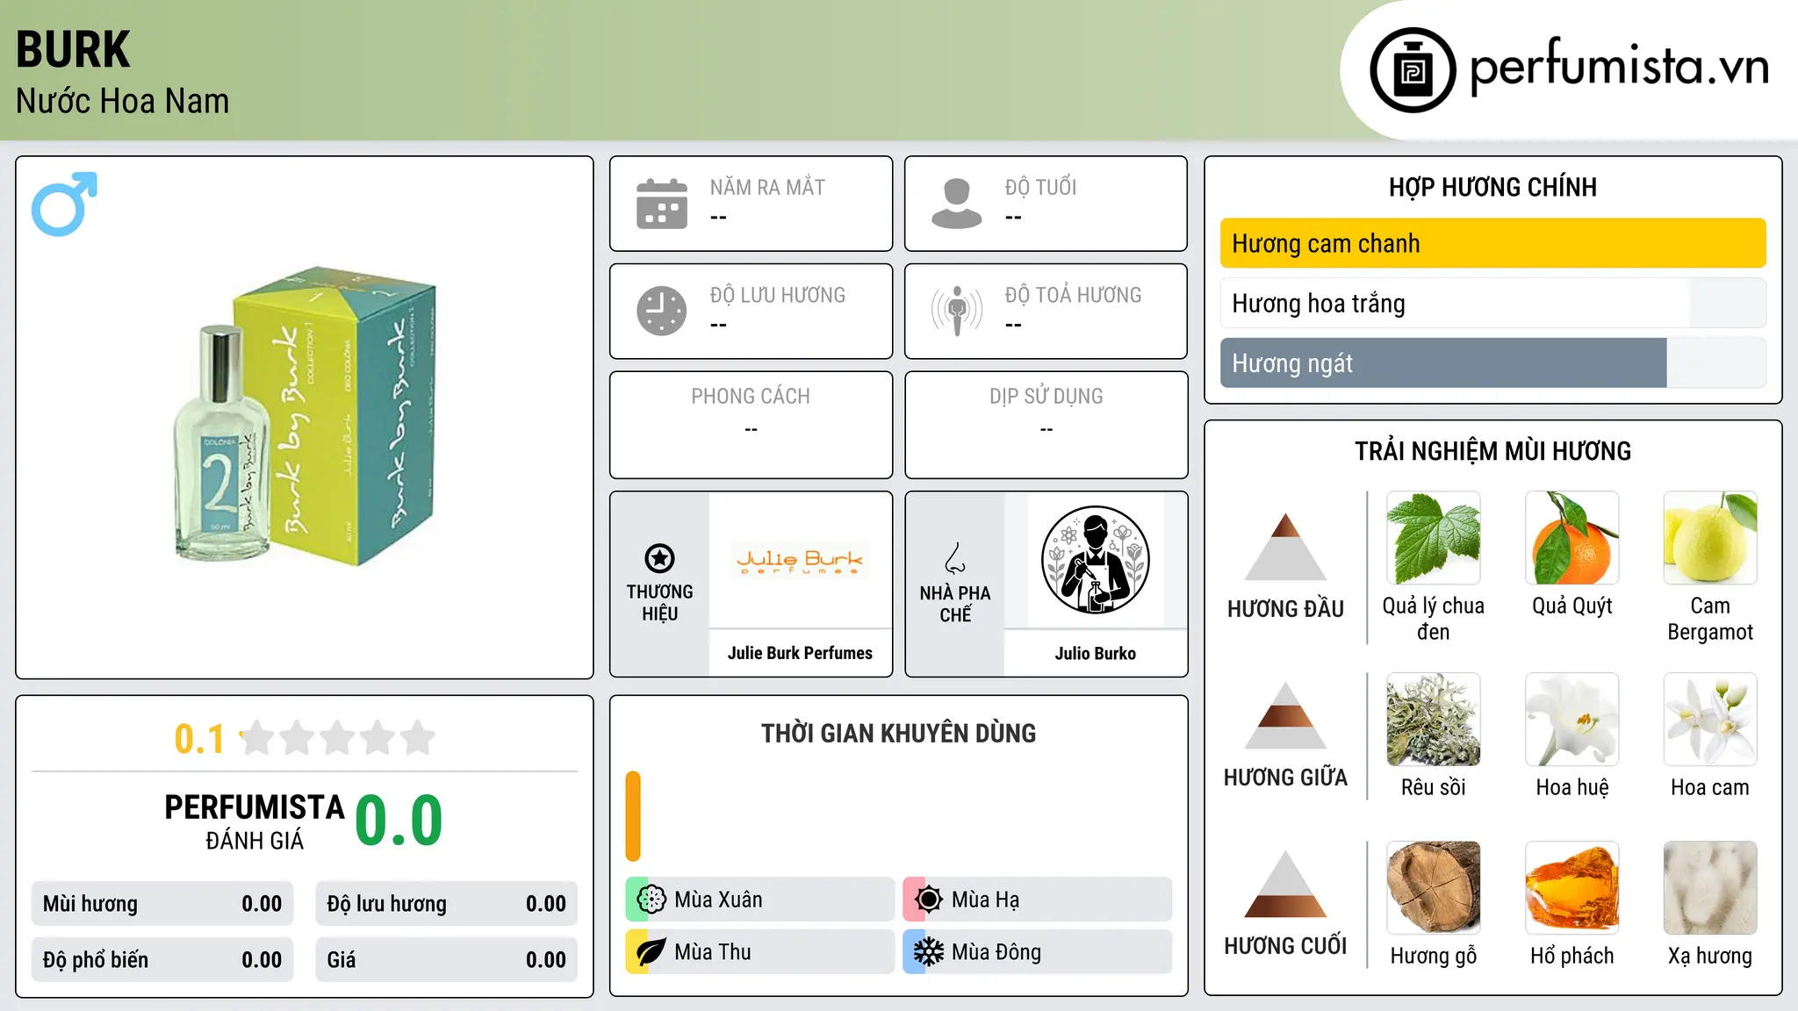Open the Quả lý chua đen note image

pyautogui.click(x=1434, y=538)
